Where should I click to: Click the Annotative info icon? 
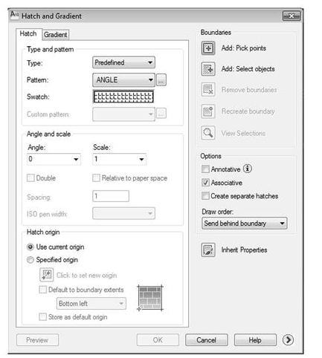pyautogui.click(x=247, y=169)
